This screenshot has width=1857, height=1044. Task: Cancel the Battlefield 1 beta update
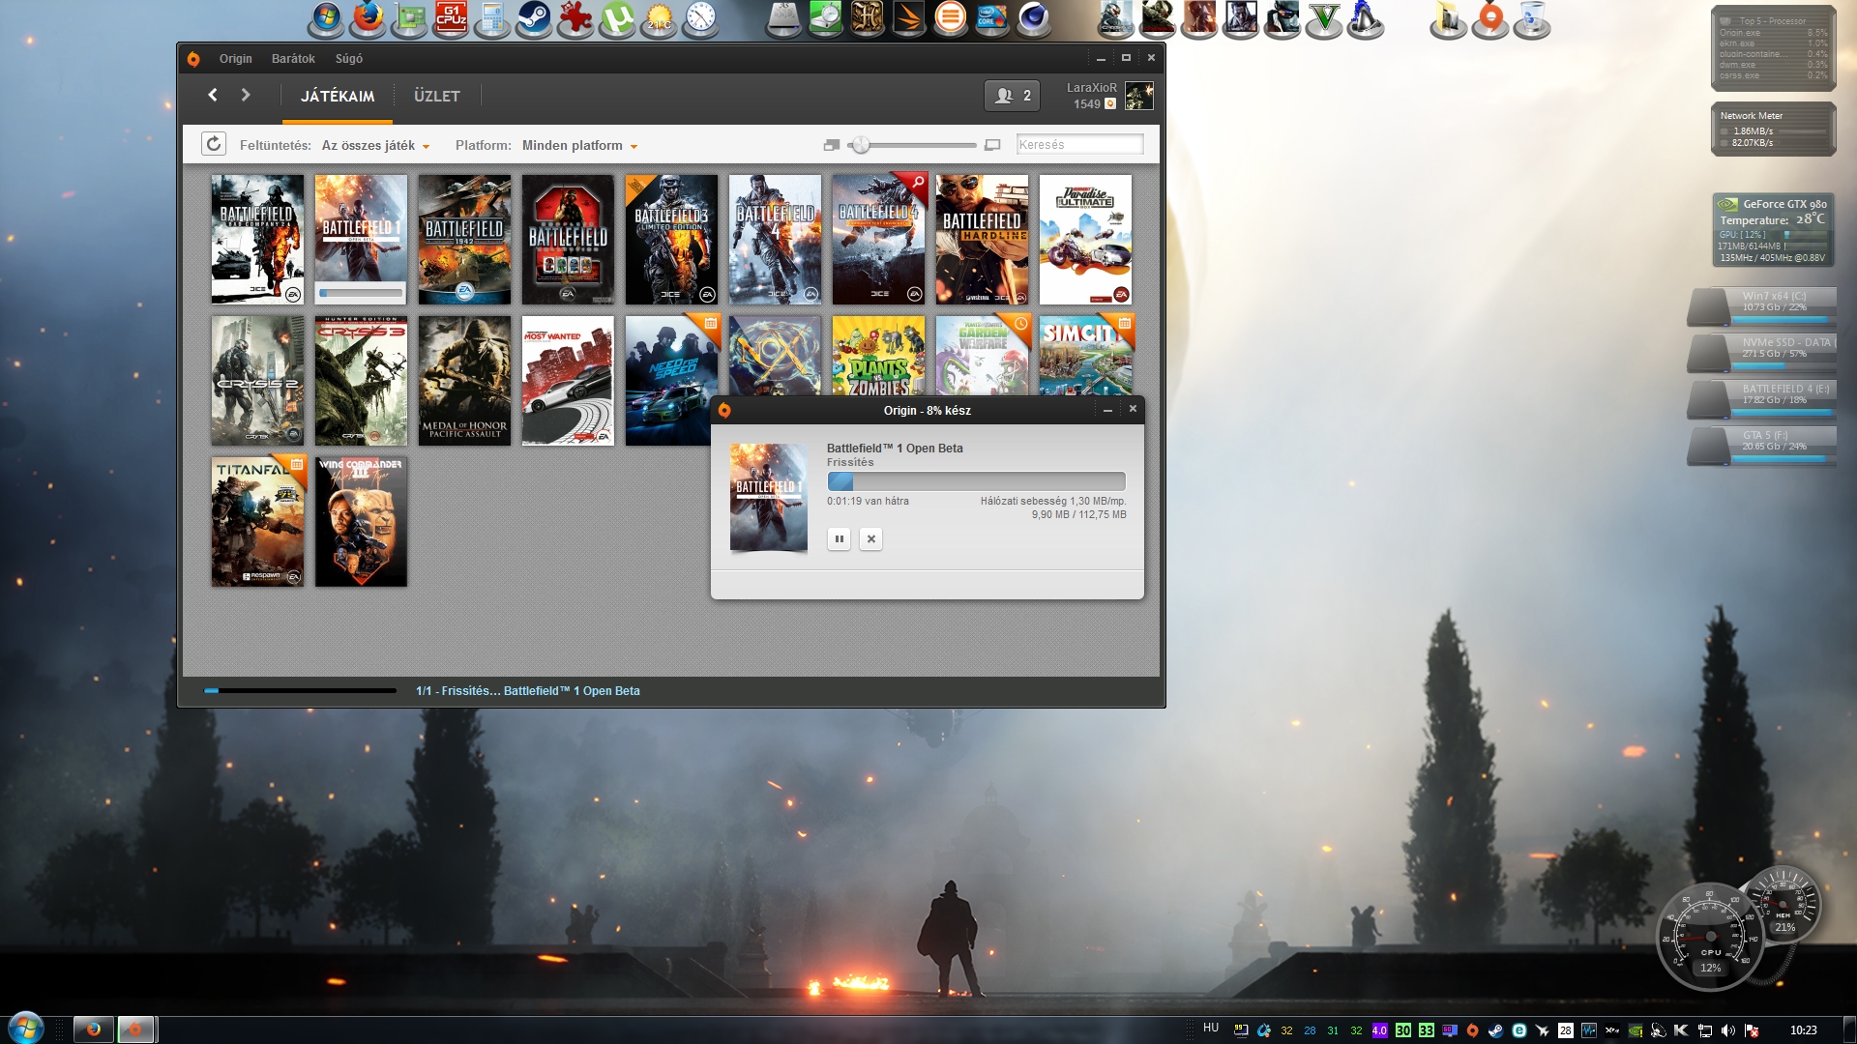point(870,539)
